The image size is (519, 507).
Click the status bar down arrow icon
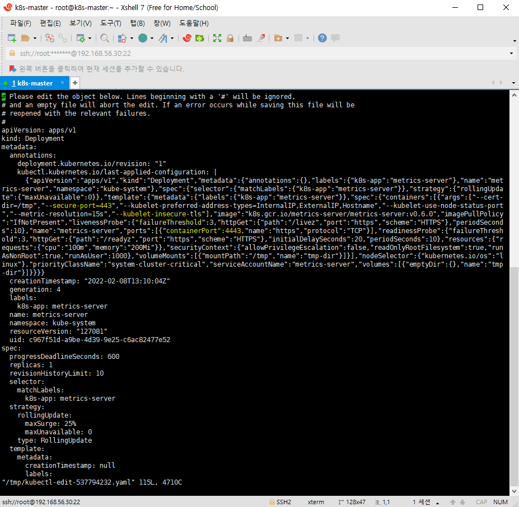tap(462, 502)
